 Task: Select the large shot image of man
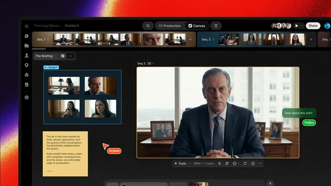[218, 113]
